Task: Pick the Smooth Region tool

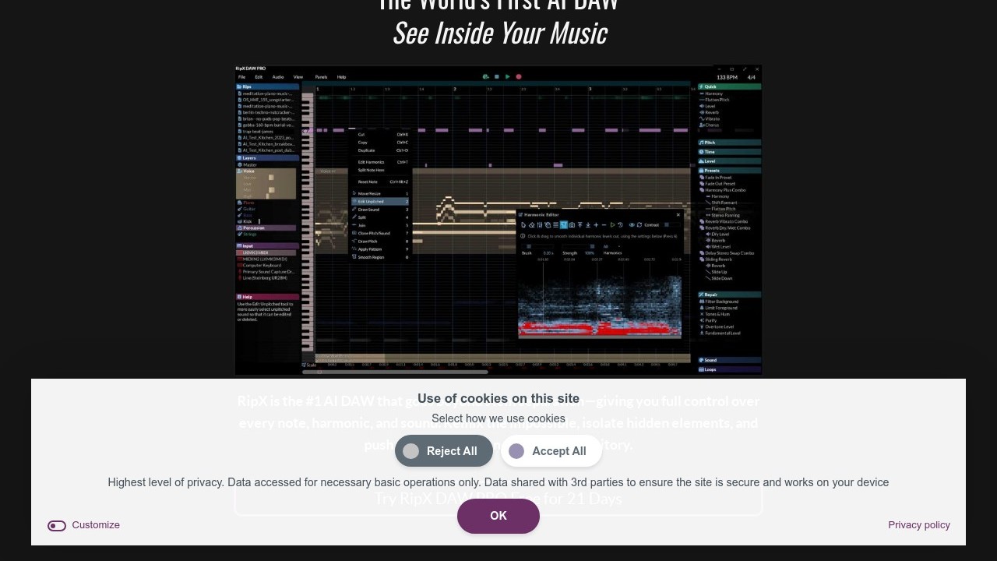Action: pyautogui.click(x=371, y=257)
